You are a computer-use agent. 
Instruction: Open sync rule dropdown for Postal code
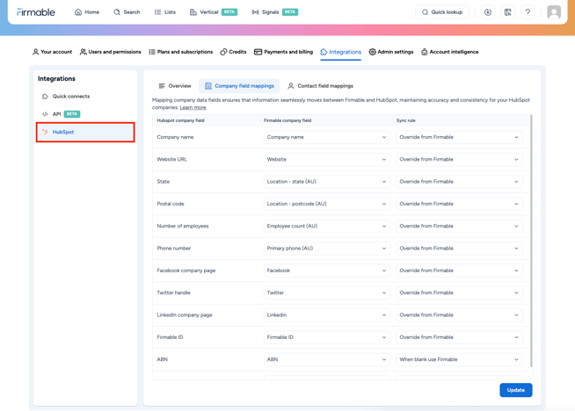459,204
